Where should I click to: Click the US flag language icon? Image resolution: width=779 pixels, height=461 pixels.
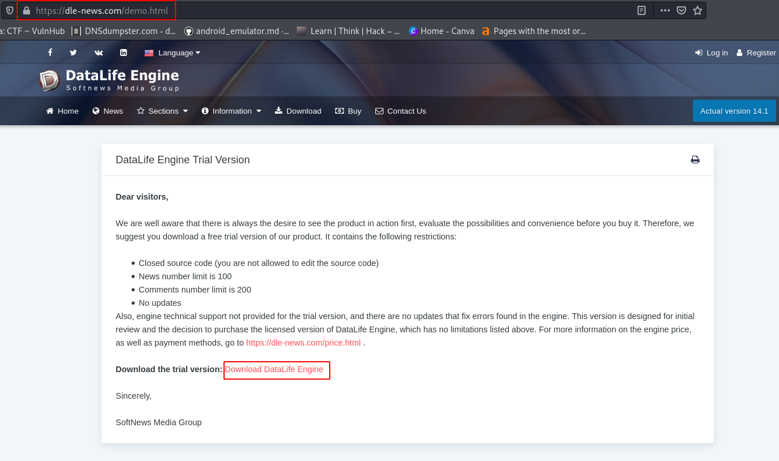(149, 53)
